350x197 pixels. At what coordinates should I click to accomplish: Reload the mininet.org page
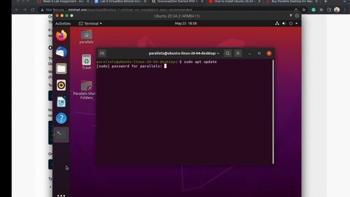(x=33, y=10)
